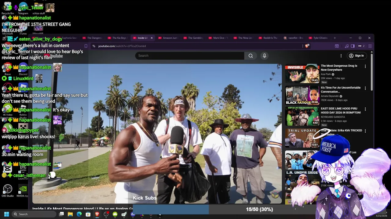This screenshot has height=219, width=391.
Task: Open private window counter button
Action: [x=361, y=46]
